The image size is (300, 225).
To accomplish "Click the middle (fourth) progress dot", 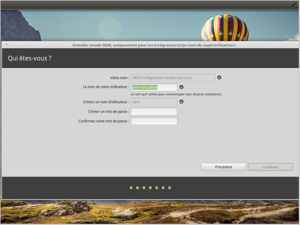I will click(x=150, y=188).
